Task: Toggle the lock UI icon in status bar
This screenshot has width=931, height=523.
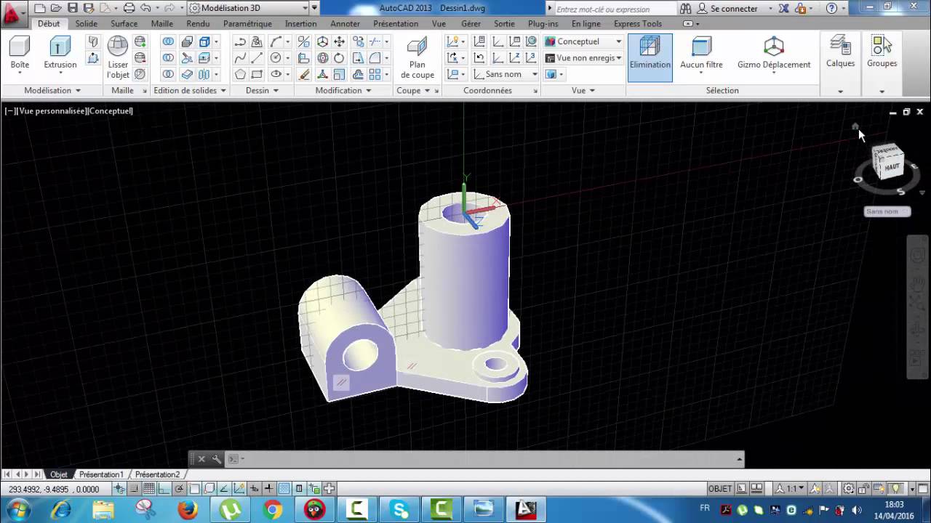Action: point(863,489)
